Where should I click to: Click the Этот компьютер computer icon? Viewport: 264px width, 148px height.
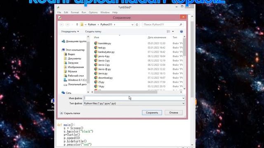pyautogui.click(x=63, y=50)
